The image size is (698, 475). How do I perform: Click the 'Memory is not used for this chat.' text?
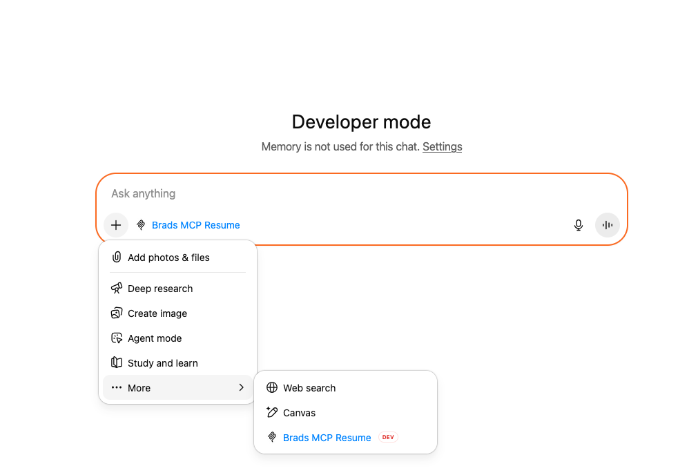340,146
